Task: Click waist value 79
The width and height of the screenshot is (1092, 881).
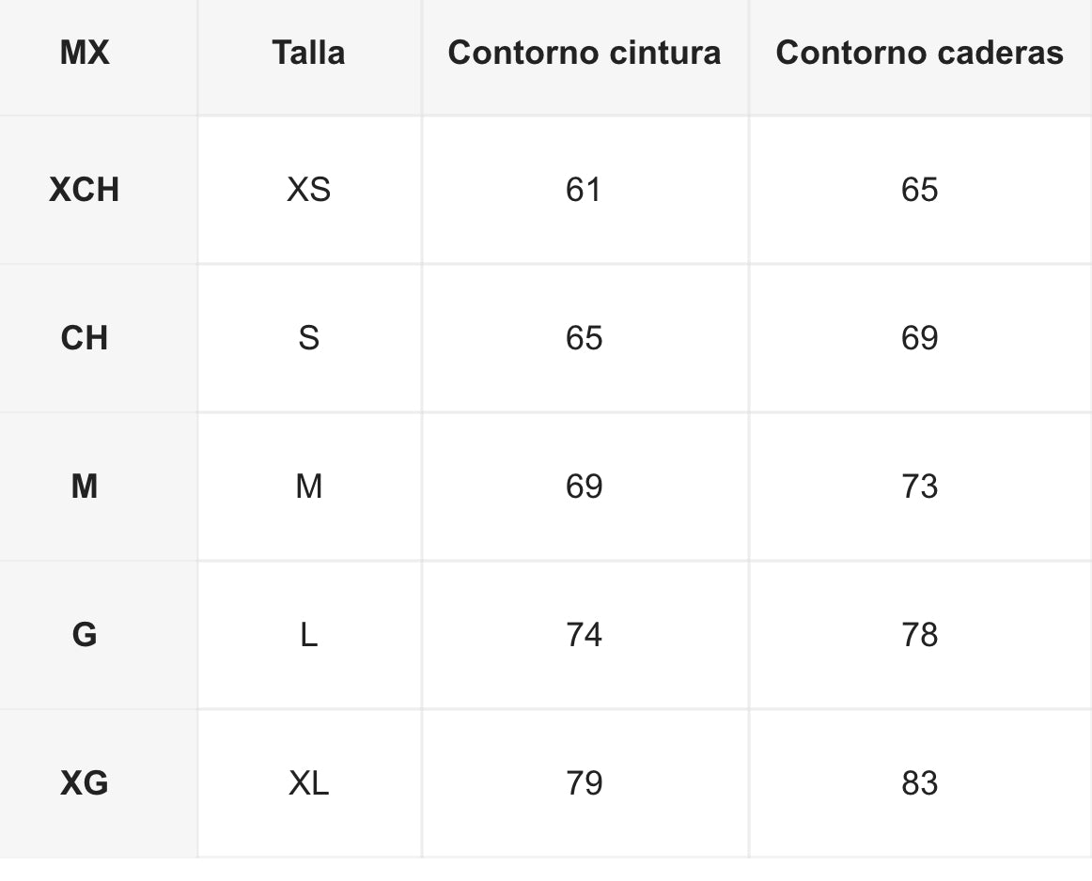Action: (584, 783)
